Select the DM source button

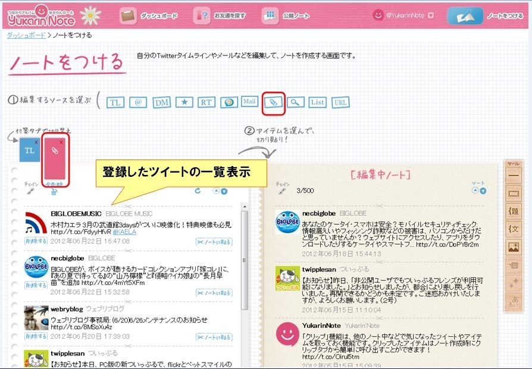[x=161, y=102]
